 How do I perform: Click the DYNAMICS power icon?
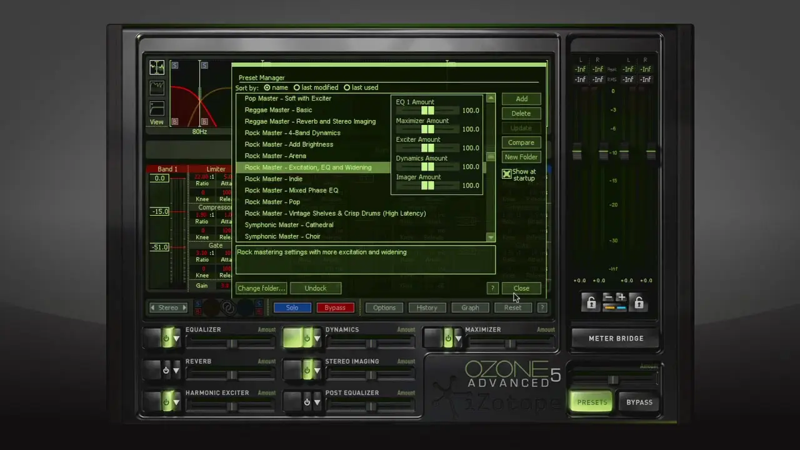306,338
